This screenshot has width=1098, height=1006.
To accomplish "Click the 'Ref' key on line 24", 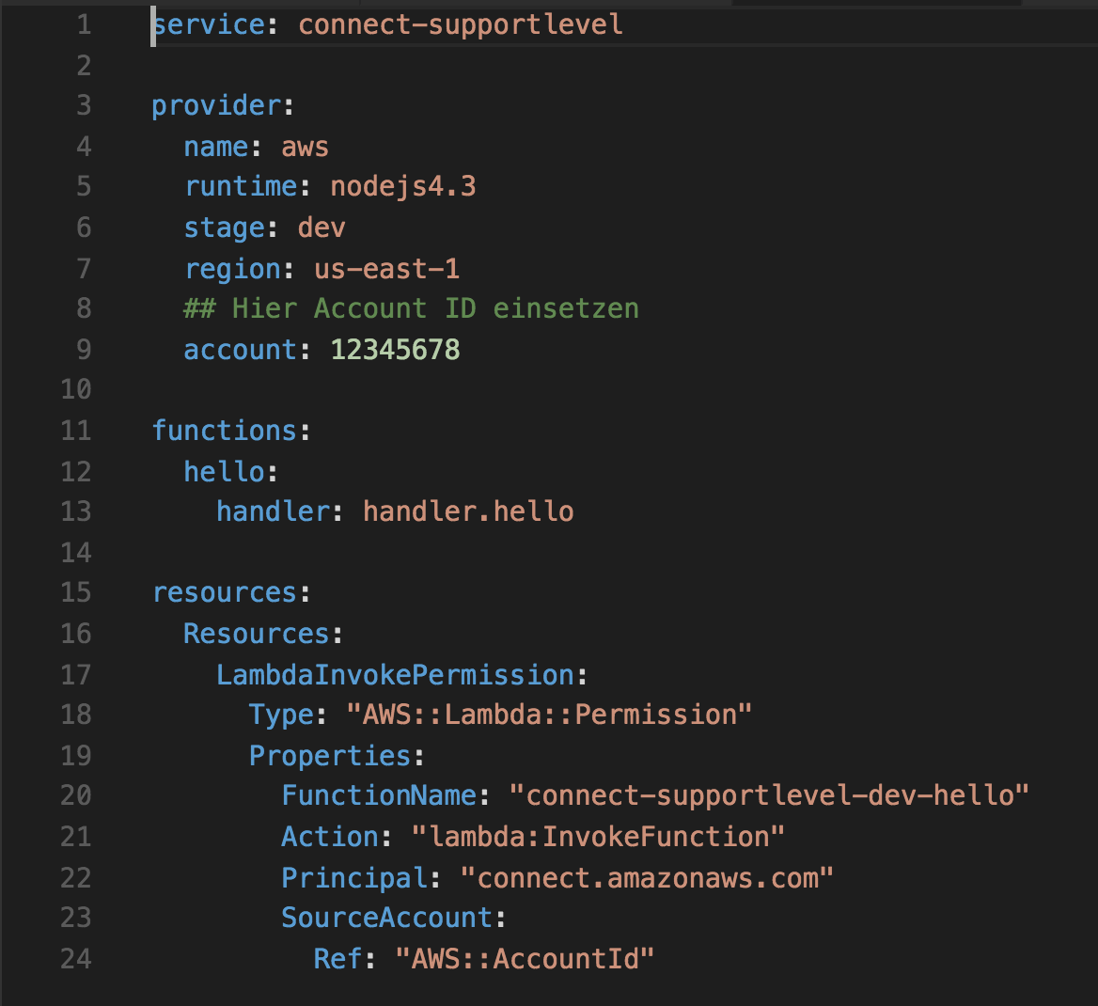I will 338,959.
